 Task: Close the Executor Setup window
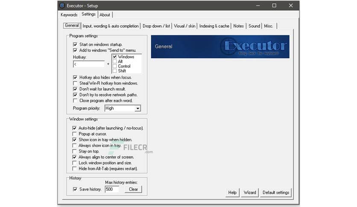click(291, 6)
